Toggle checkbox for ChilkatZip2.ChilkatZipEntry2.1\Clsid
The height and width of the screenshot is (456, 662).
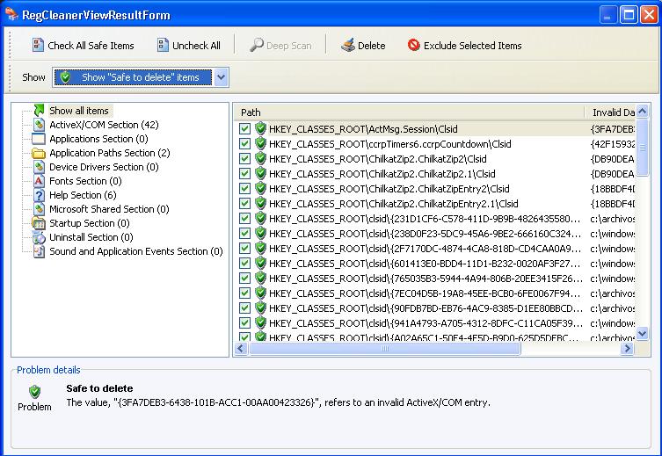[x=244, y=204]
